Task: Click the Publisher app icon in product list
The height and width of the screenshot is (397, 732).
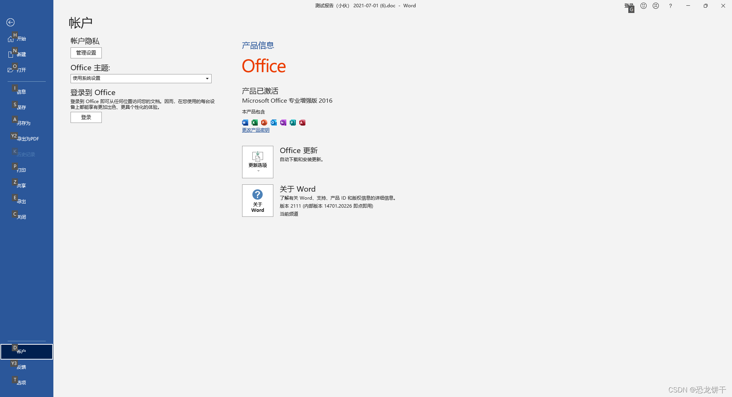Action: click(x=293, y=123)
